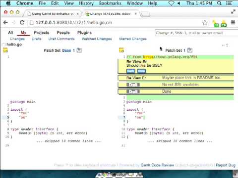Open the Projects menu
The width and height of the screenshot is (238, 178).
coord(42,33)
